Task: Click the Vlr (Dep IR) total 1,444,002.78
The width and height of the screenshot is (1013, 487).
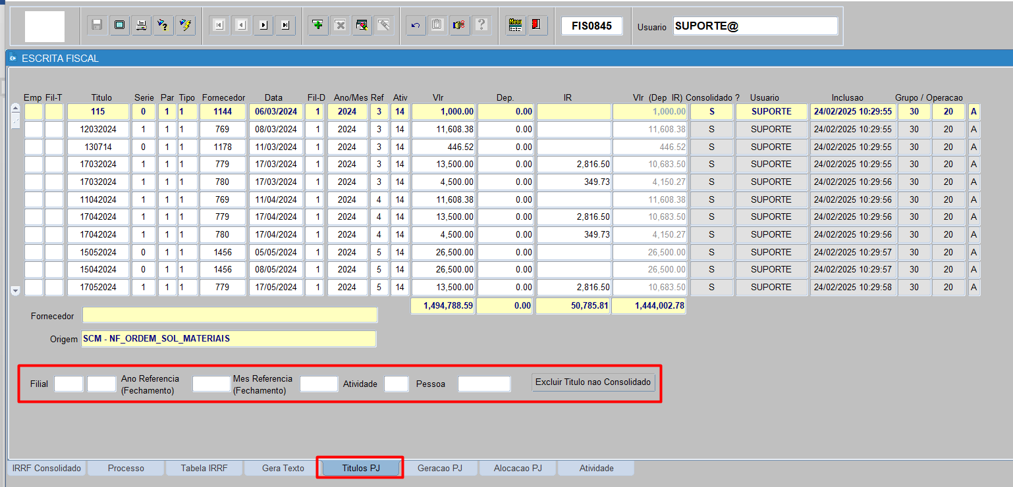Action: coord(649,306)
